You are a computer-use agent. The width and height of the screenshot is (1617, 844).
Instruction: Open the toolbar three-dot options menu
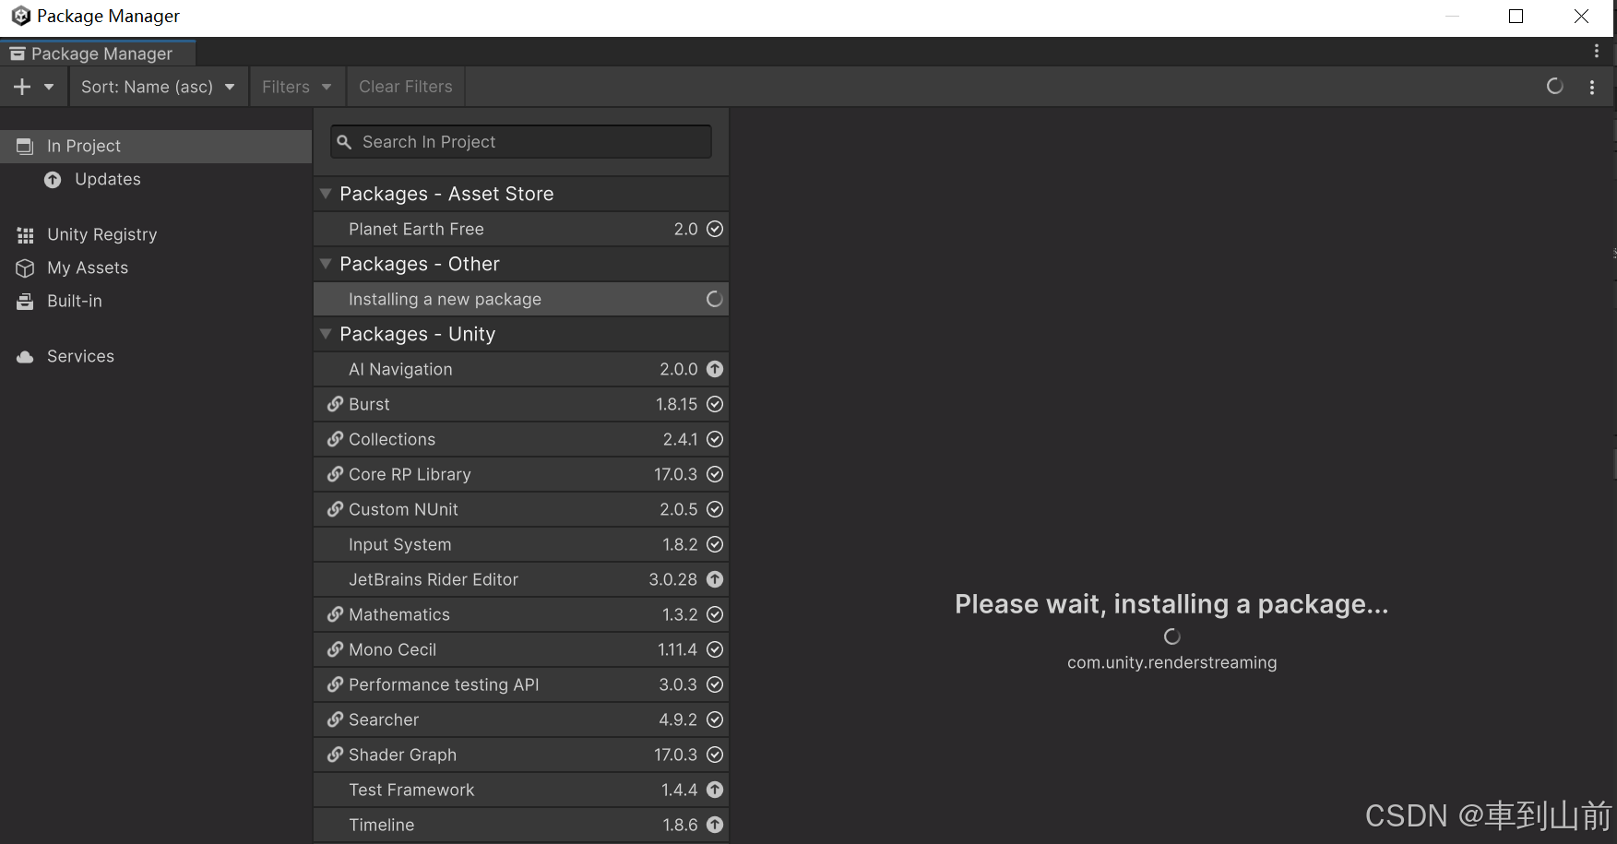tap(1592, 87)
